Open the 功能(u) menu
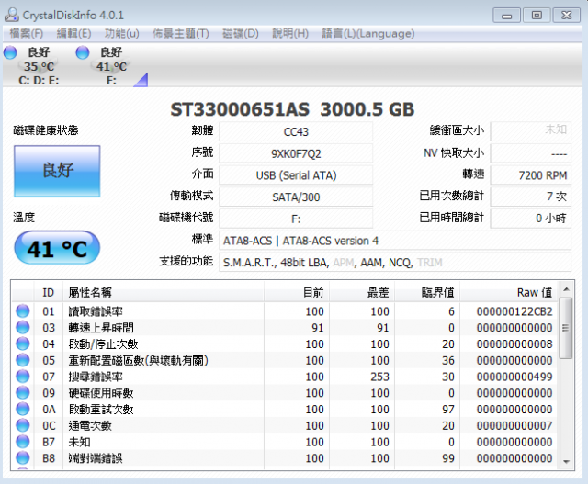This screenshot has height=484, width=588. [x=121, y=34]
